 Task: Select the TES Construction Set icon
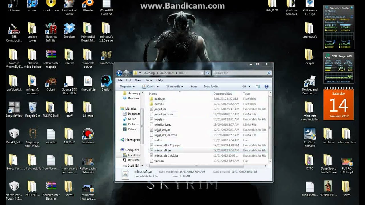[14, 32]
